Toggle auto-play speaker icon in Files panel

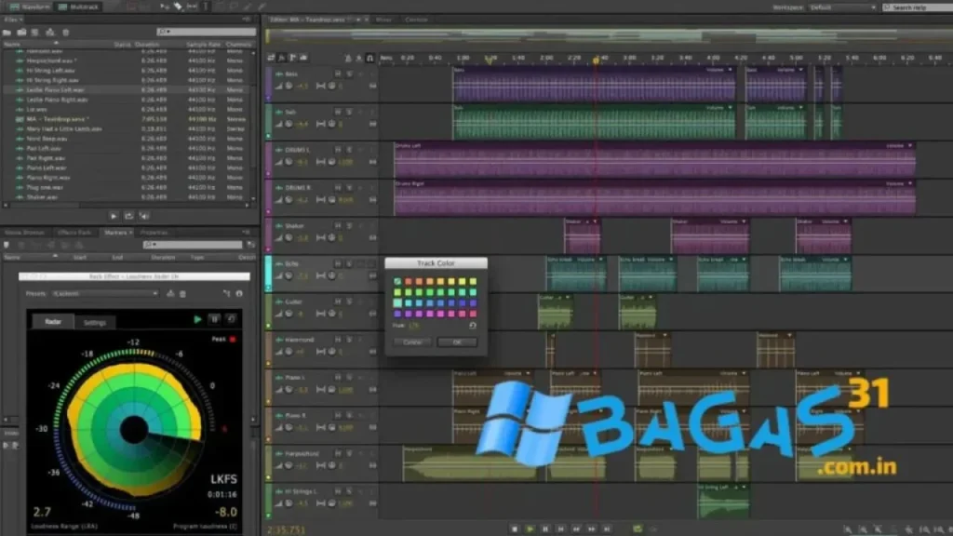click(x=144, y=216)
